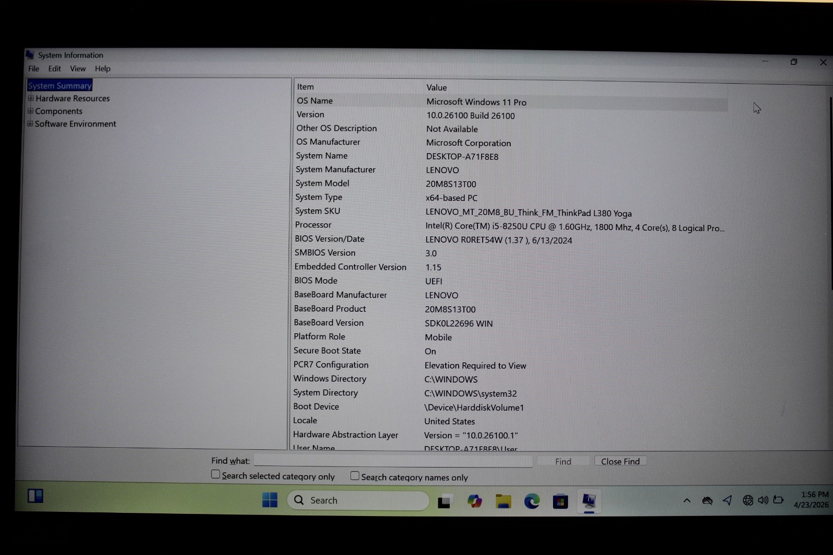Select value Microsoft Corporation
This screenshot has height=555, width=833.
469,143
